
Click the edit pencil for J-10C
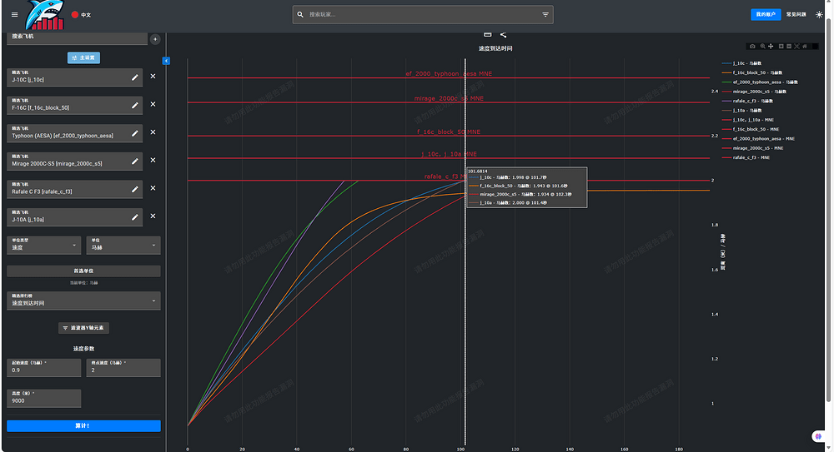tap(135, 77)
